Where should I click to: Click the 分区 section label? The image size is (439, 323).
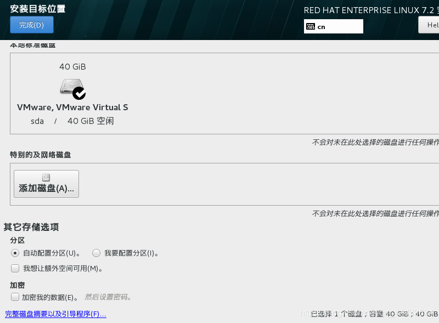(18, 240)
